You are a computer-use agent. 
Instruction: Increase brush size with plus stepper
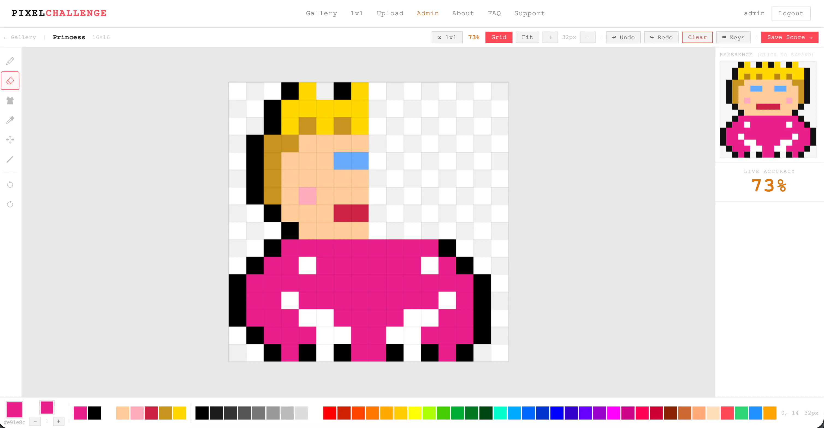coord(58,421)
